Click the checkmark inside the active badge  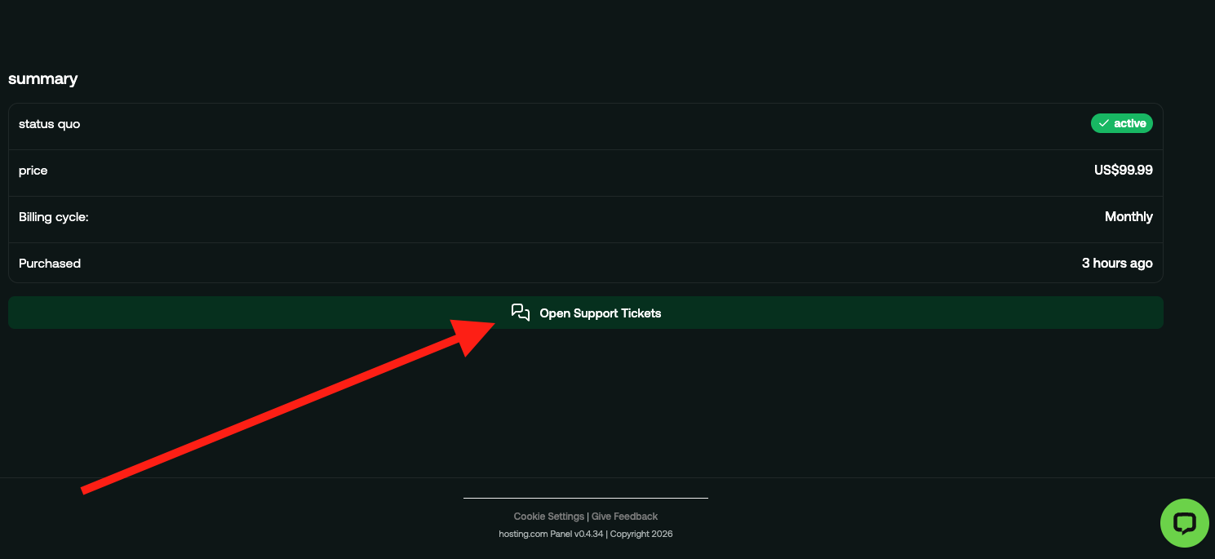click(1106, 123)
